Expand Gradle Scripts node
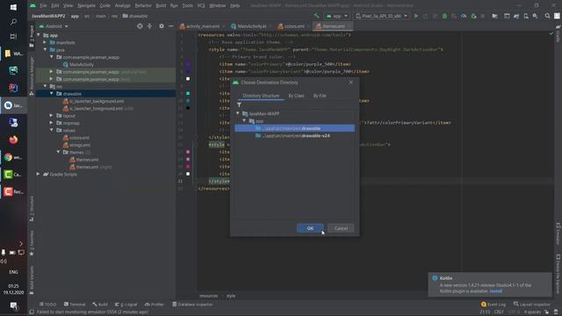The height and width of the screenshot is (316, 562). pos(39,174)
